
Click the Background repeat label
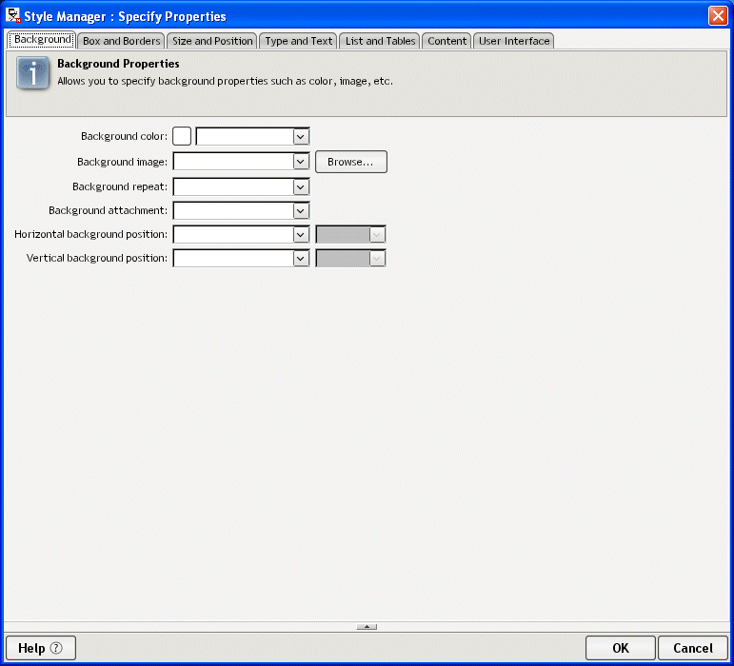(120, 186)
